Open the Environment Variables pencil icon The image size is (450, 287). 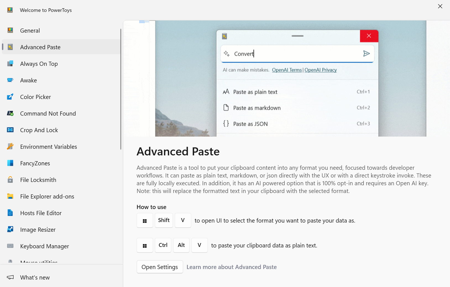[10, 147]
